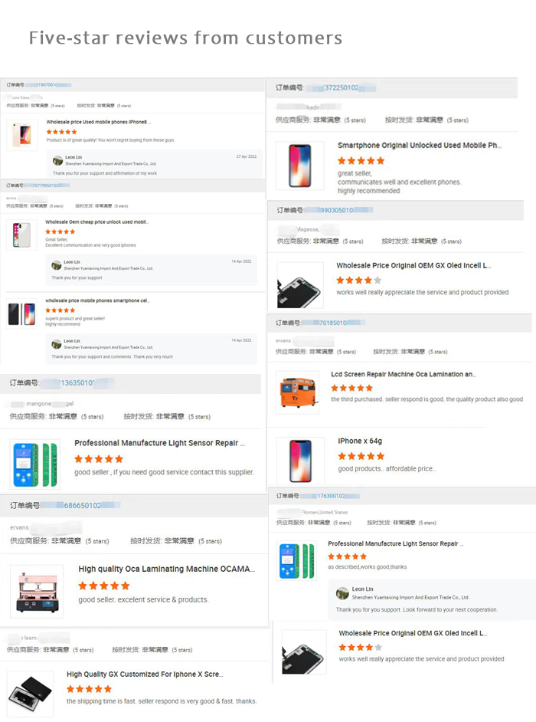Click order number containing 686650102
Screen dimensions: 536x722
pyautogui.click(x=81, y=505)
